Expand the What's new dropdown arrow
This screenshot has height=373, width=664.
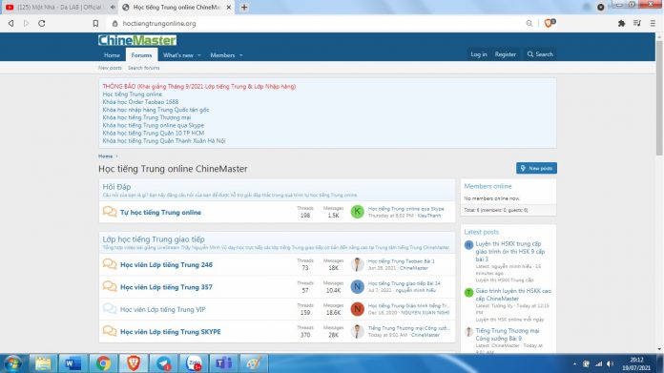tap(199, 55)
